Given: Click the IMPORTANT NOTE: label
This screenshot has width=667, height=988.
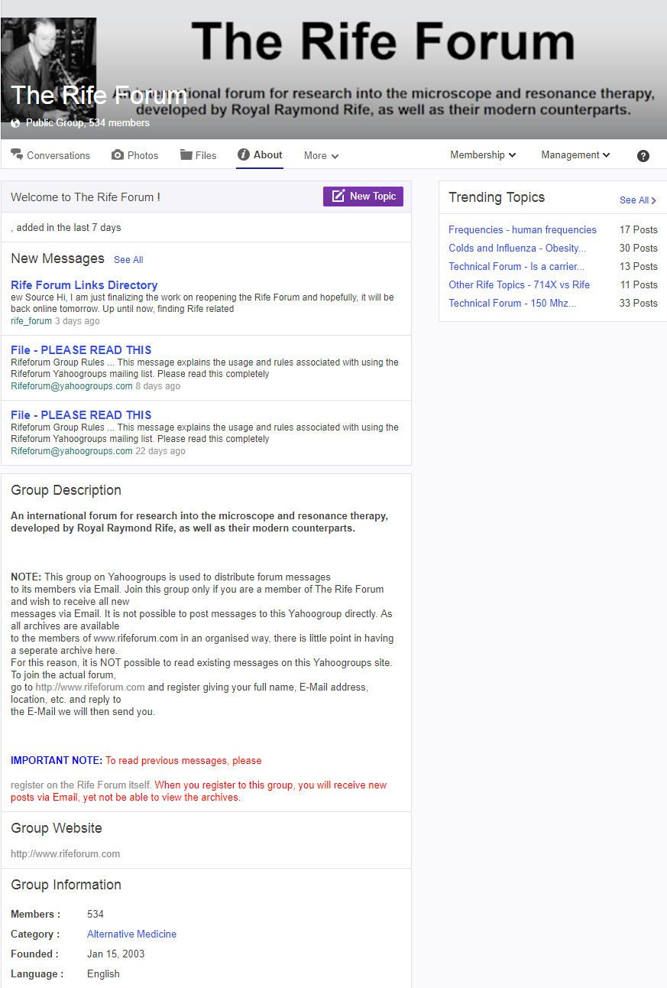Looking at the screenshot, I should click(57, 761).
